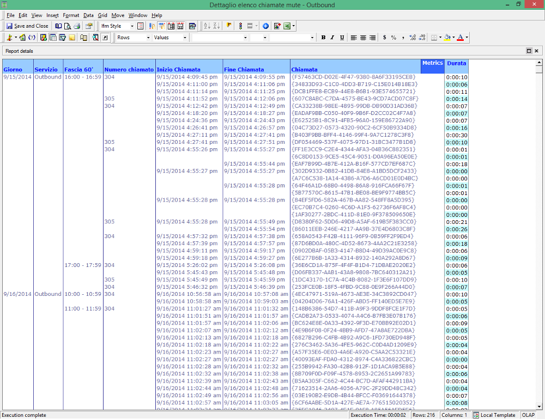Click the (?) prompt icon in second toolbar
This screenshot has height=419, width=545.
(x=32, y=38)
